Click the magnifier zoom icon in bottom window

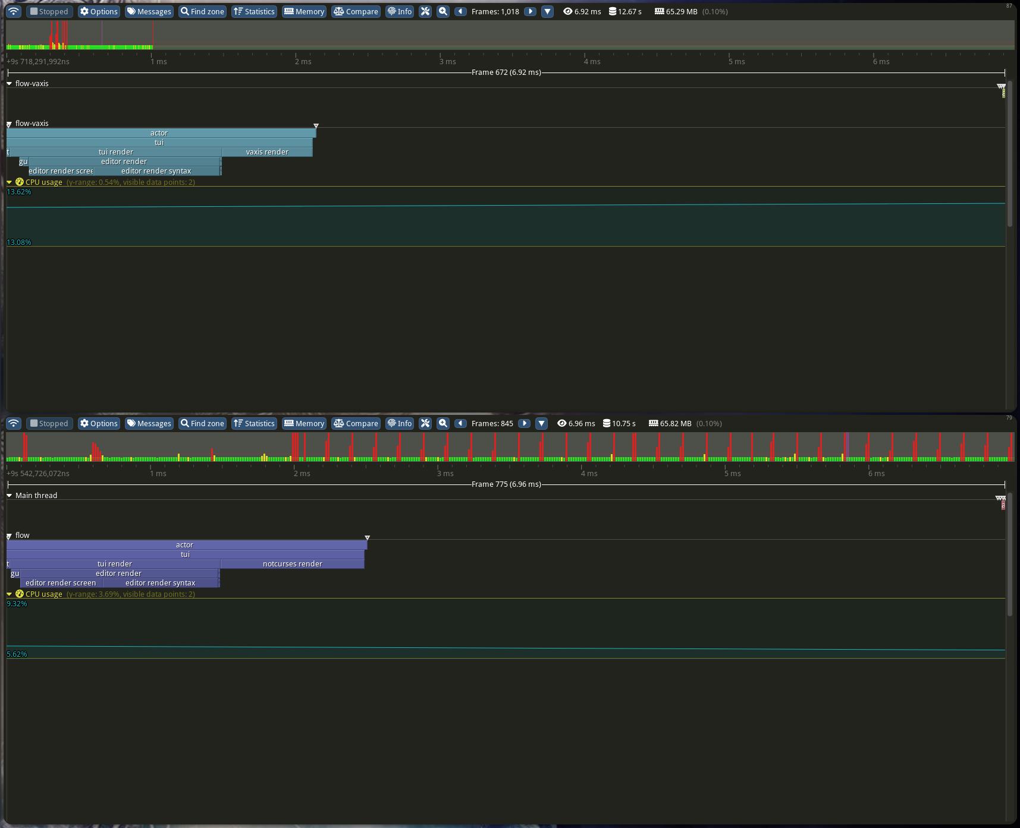tap(443, 423)
